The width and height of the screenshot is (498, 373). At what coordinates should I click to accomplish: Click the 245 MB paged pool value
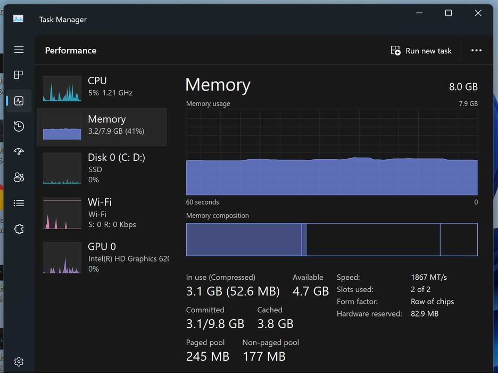point(207,356)
